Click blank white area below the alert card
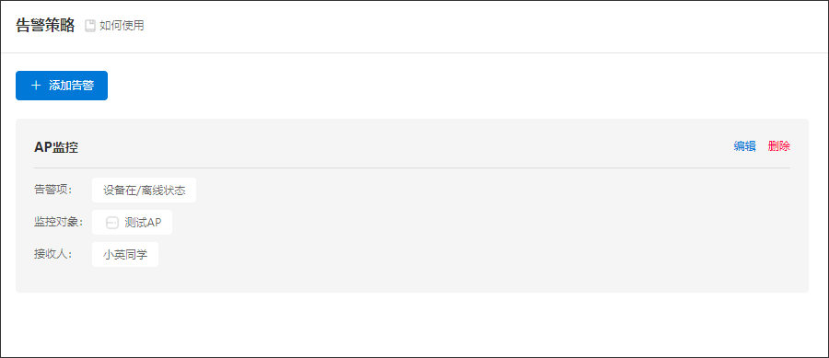This screenshot has width=829, height=358. [414, 325]
